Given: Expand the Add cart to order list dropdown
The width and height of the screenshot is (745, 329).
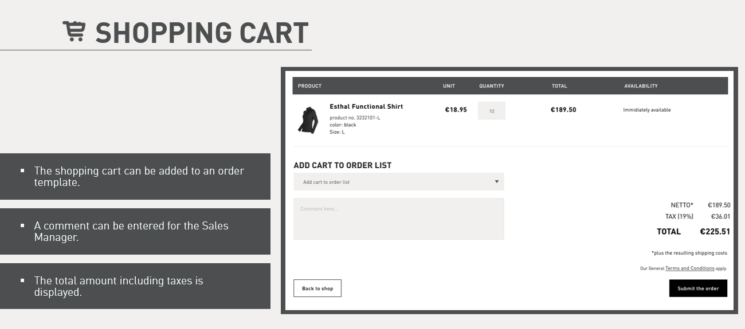Looking at the screenshot, I should click(398, 182).
